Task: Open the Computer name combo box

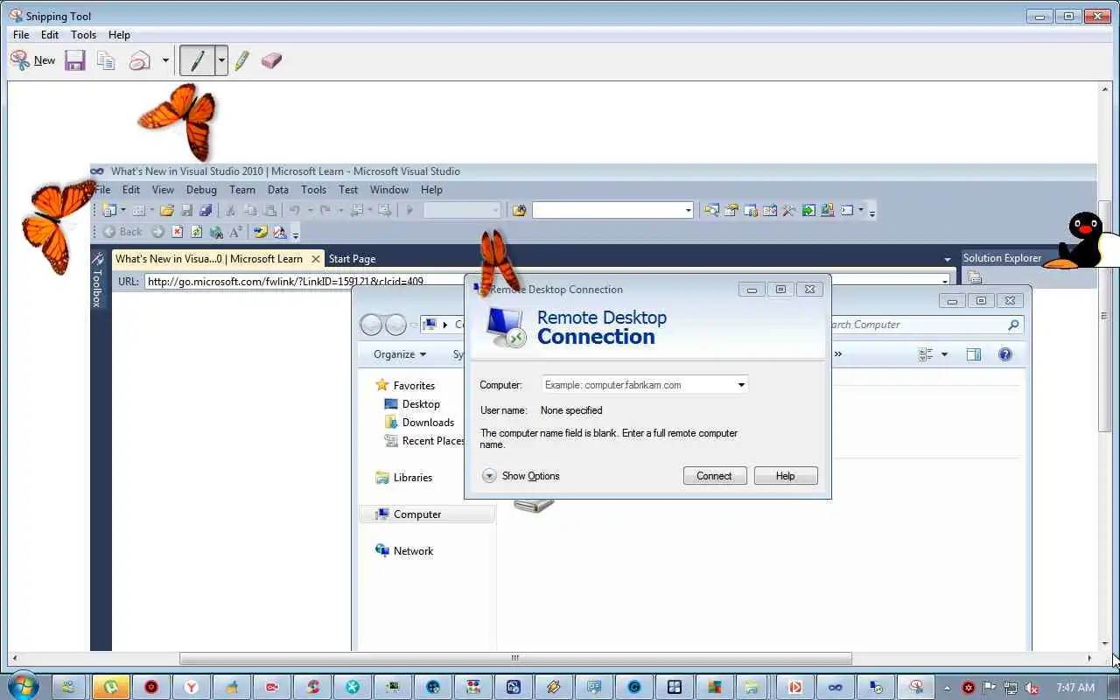Action: click(x=644, y=385)
